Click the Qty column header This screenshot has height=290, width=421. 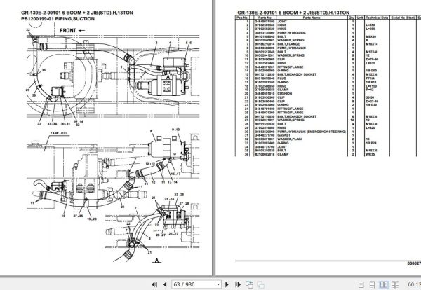coord(352,18)
